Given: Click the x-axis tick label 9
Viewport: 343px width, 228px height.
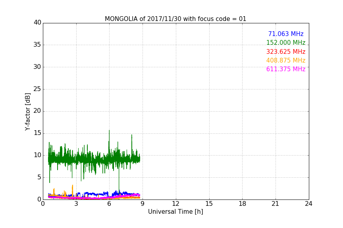Looking at the screenshot, I should (143, 204).
